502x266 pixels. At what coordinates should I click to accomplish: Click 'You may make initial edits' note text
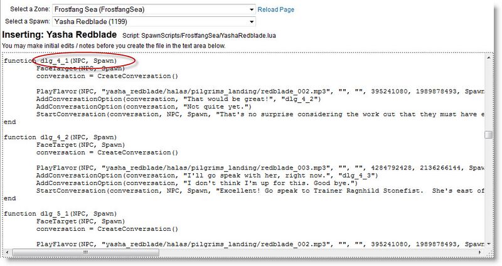pos(114,46)
